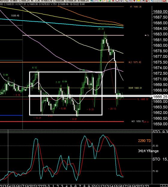Click the 20.34 swing high label
The image size is (168, 187).
pyautogui.click(x=101, y=29)
